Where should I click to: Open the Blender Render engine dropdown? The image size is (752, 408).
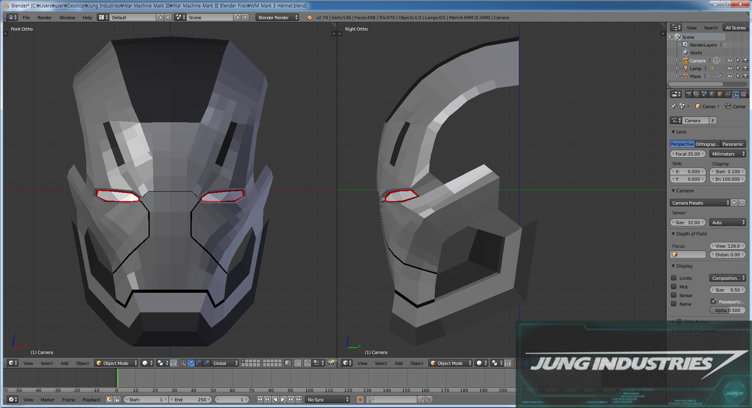click(277, 18)
